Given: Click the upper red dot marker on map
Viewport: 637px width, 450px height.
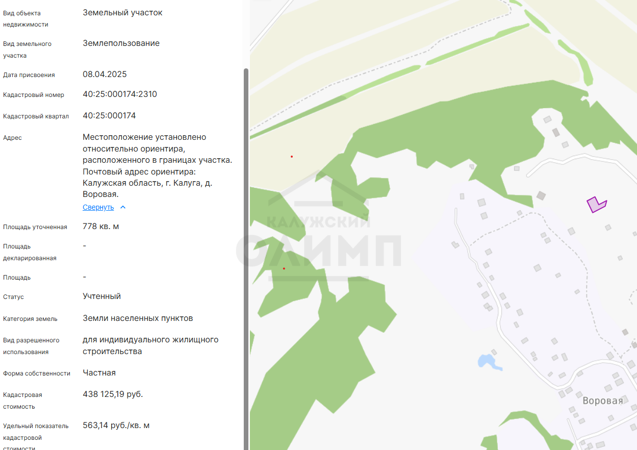Looking at the screenshot, I should [x=292, y=157].
